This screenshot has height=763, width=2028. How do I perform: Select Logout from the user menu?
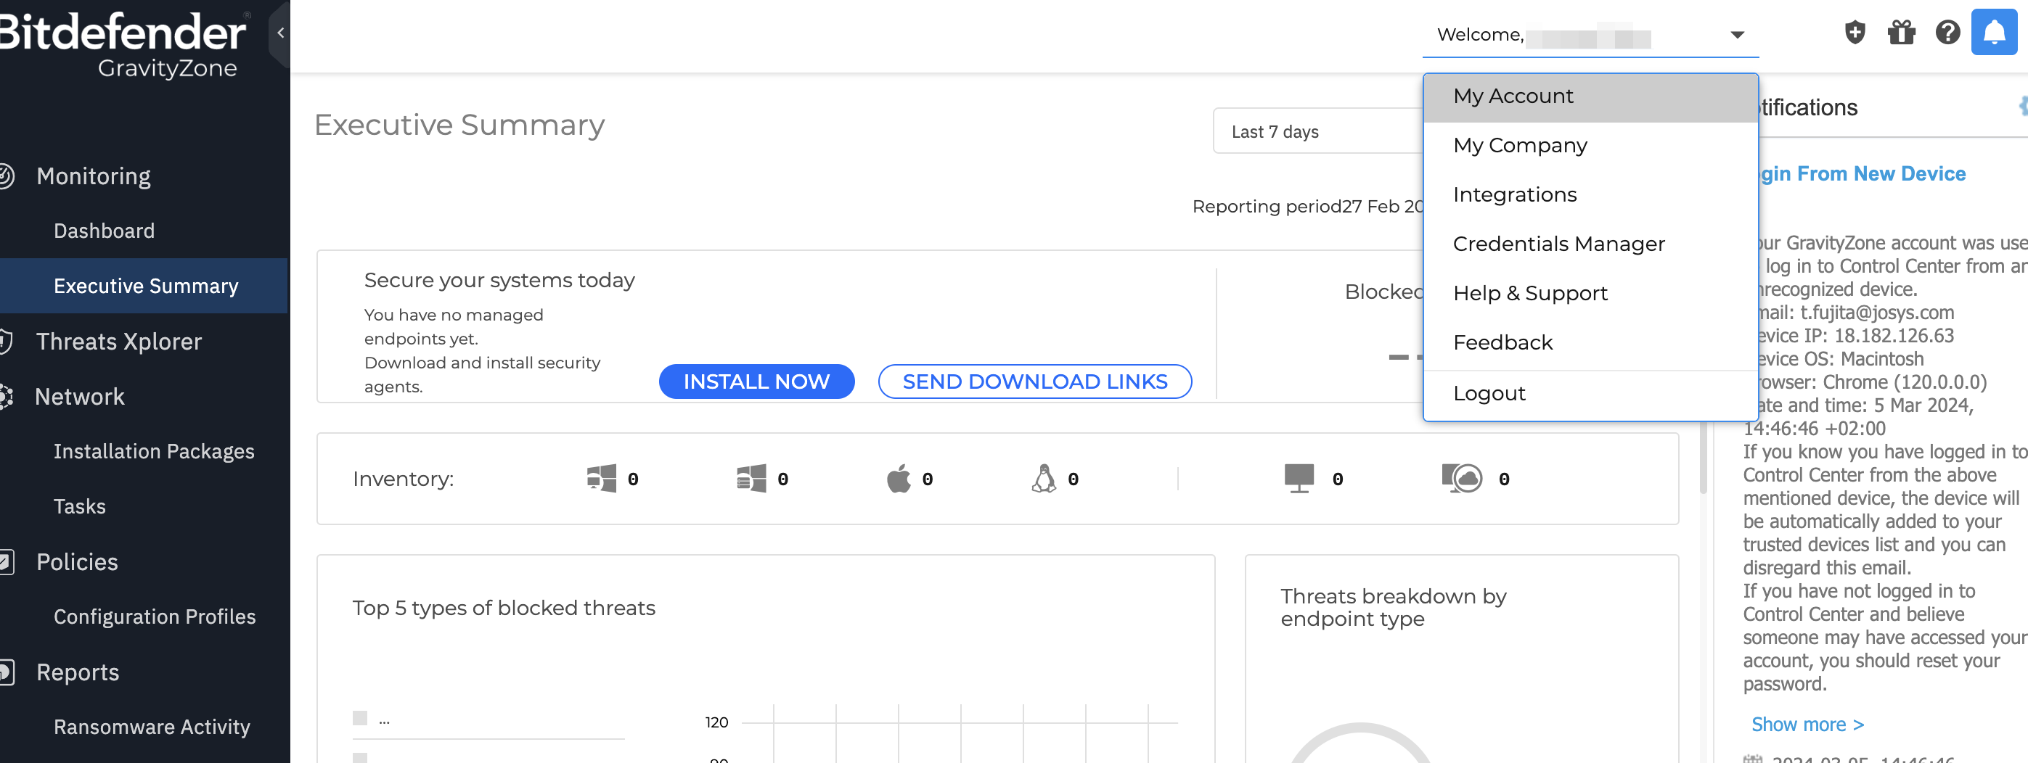tap(1489, 393)
